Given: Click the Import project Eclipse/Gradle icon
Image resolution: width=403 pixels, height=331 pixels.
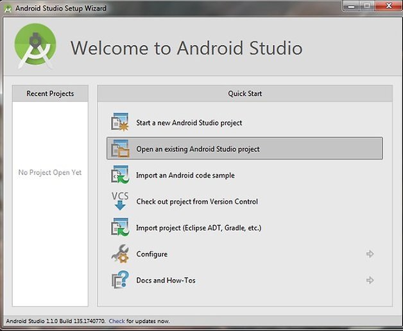Looking at the screenshot, I should pyautogui.click(x=120, y=227).
